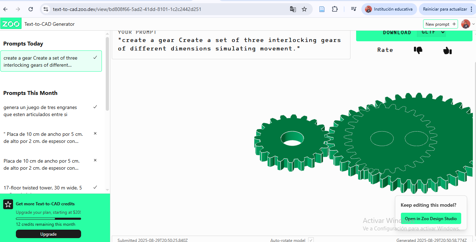The height and width of the screenshot is (242, 476).
Task: Click the credits remaining progress bar
Action: click(48, 219)
